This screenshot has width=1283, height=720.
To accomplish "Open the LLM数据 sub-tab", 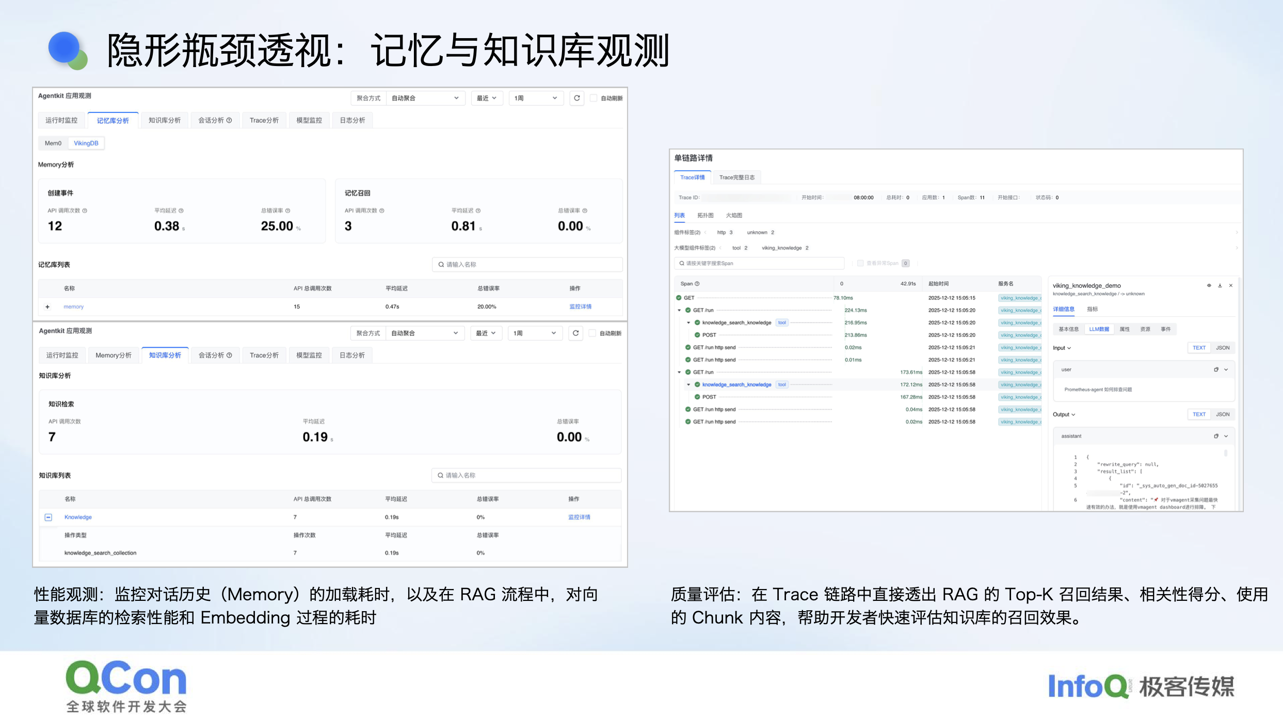I will (x=1099, y=329).
